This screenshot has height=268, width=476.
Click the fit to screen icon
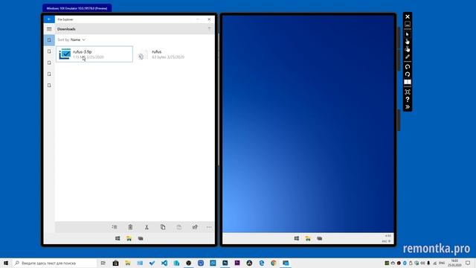408,92
